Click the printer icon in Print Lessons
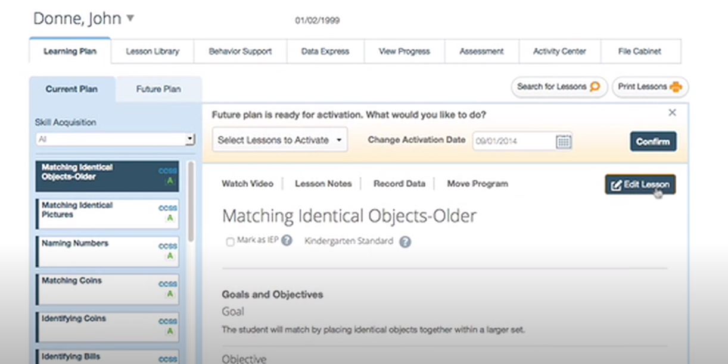Image resolution: width=728 pixels, height=364 pixels. point(676,87)
